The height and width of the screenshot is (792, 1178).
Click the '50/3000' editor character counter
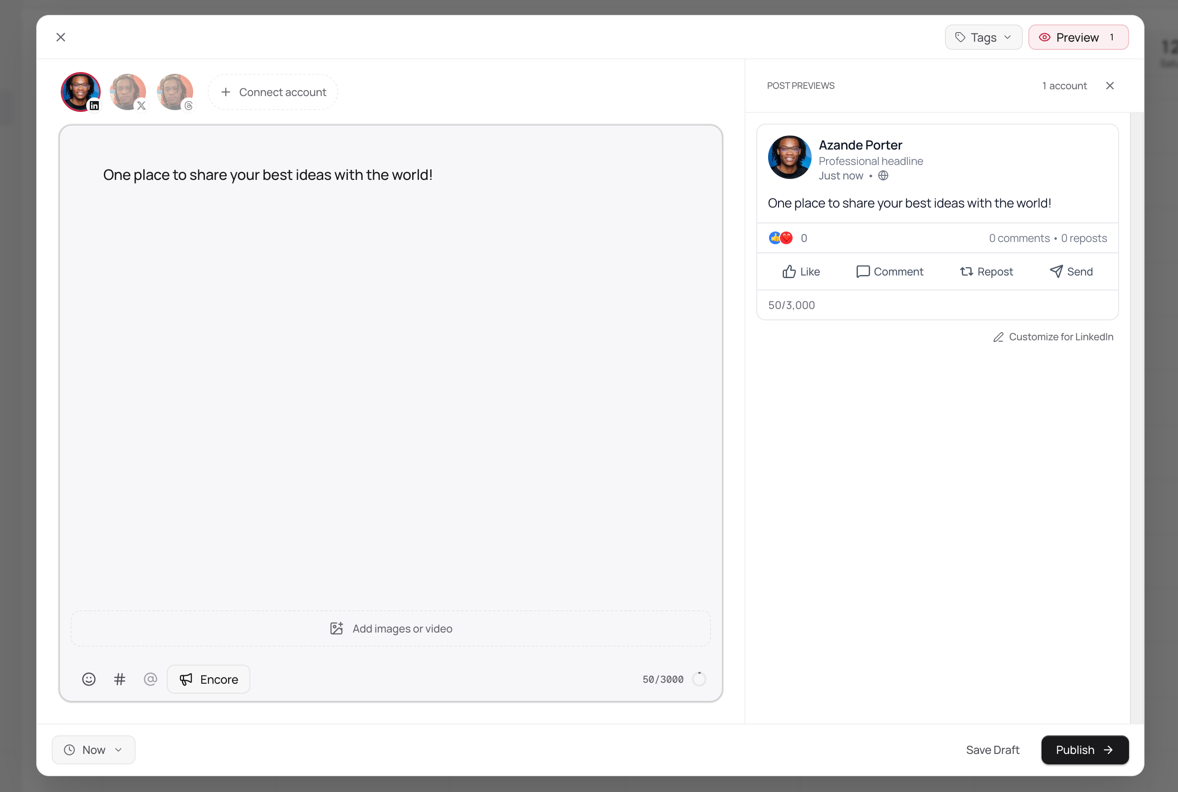click(x=663, y=679)
